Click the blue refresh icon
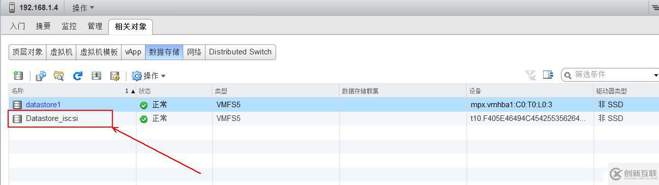The height and width of the screenshot is (185, 659). pos(77,76)
